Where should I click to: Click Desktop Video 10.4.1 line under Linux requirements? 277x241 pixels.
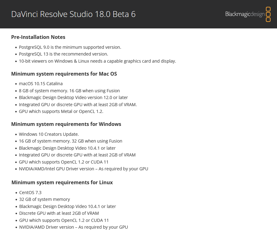(x=68, y=206)
